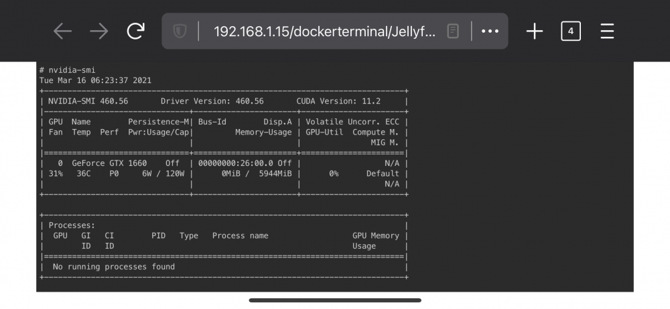Show the tab switcher showing 4 tabs
Viewport: 670px width, 309px height.
coord(571,31)
